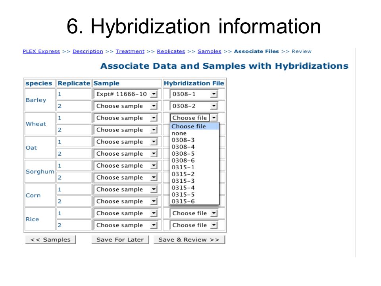The width and height of the screenshot is (381, 286).
Task: Click the Sorghum species cell
Action: tap(40, 172)
